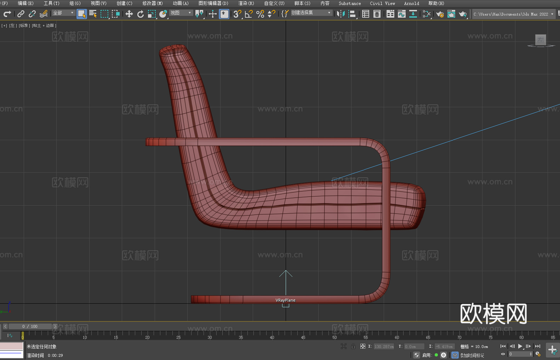Open reference coordinate '视图' dropdown
Image resolution: width=560 pixels, height=360 pixels.
[x=181, y=13]
